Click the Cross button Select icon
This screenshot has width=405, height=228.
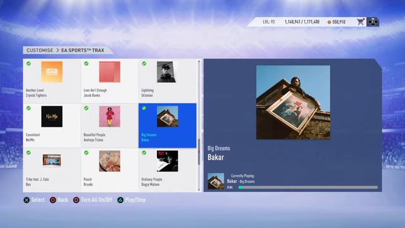pos(27,200)
